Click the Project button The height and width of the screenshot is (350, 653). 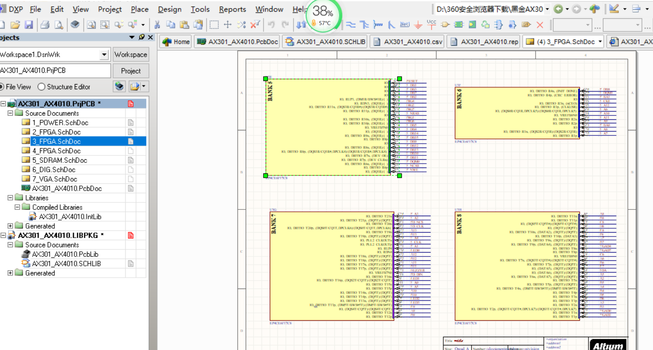(x=131, y=71)
